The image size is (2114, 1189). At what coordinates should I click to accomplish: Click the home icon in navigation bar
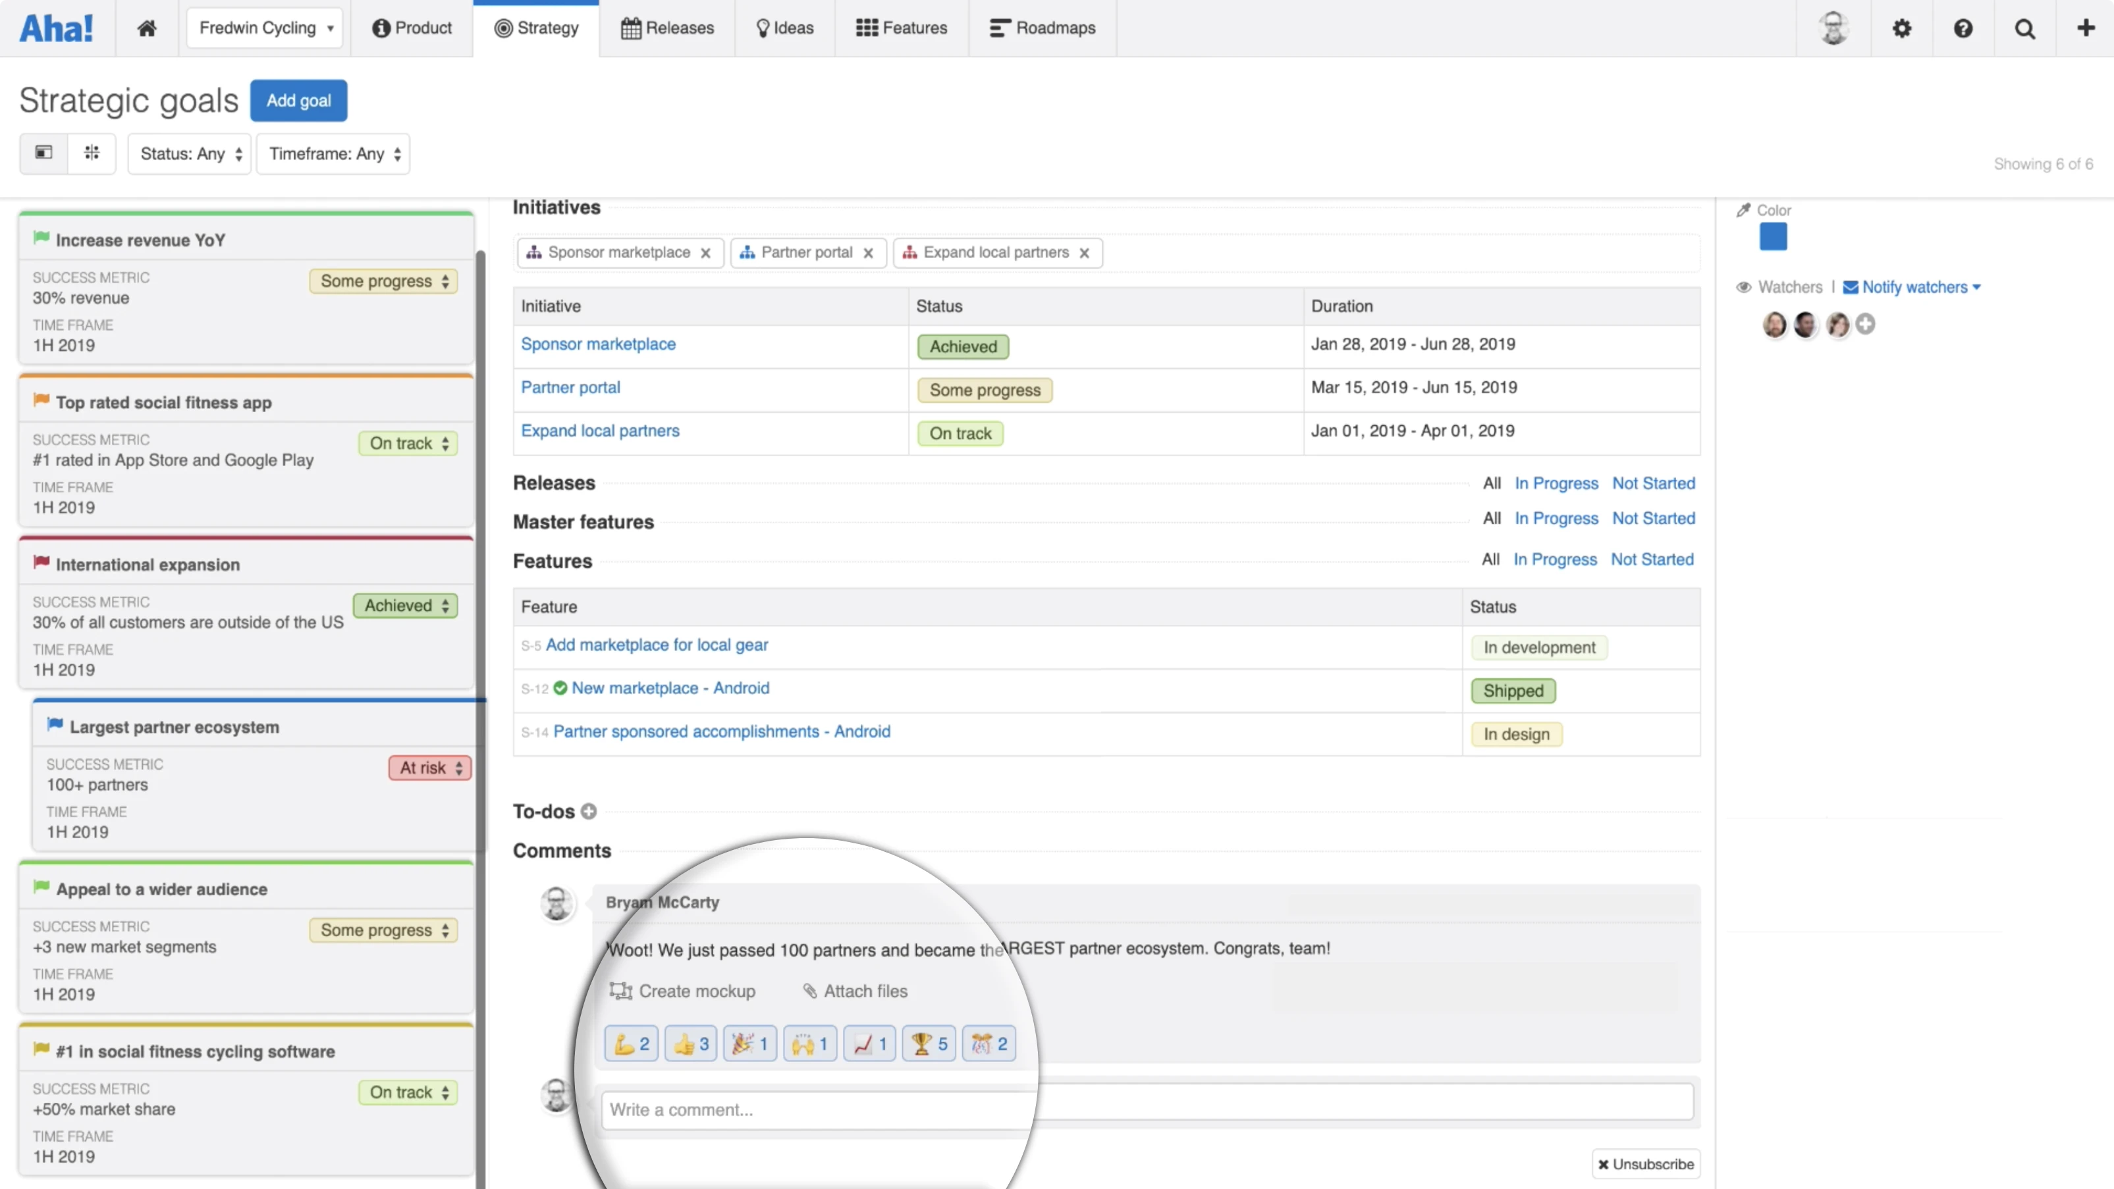tap(147, 28)
